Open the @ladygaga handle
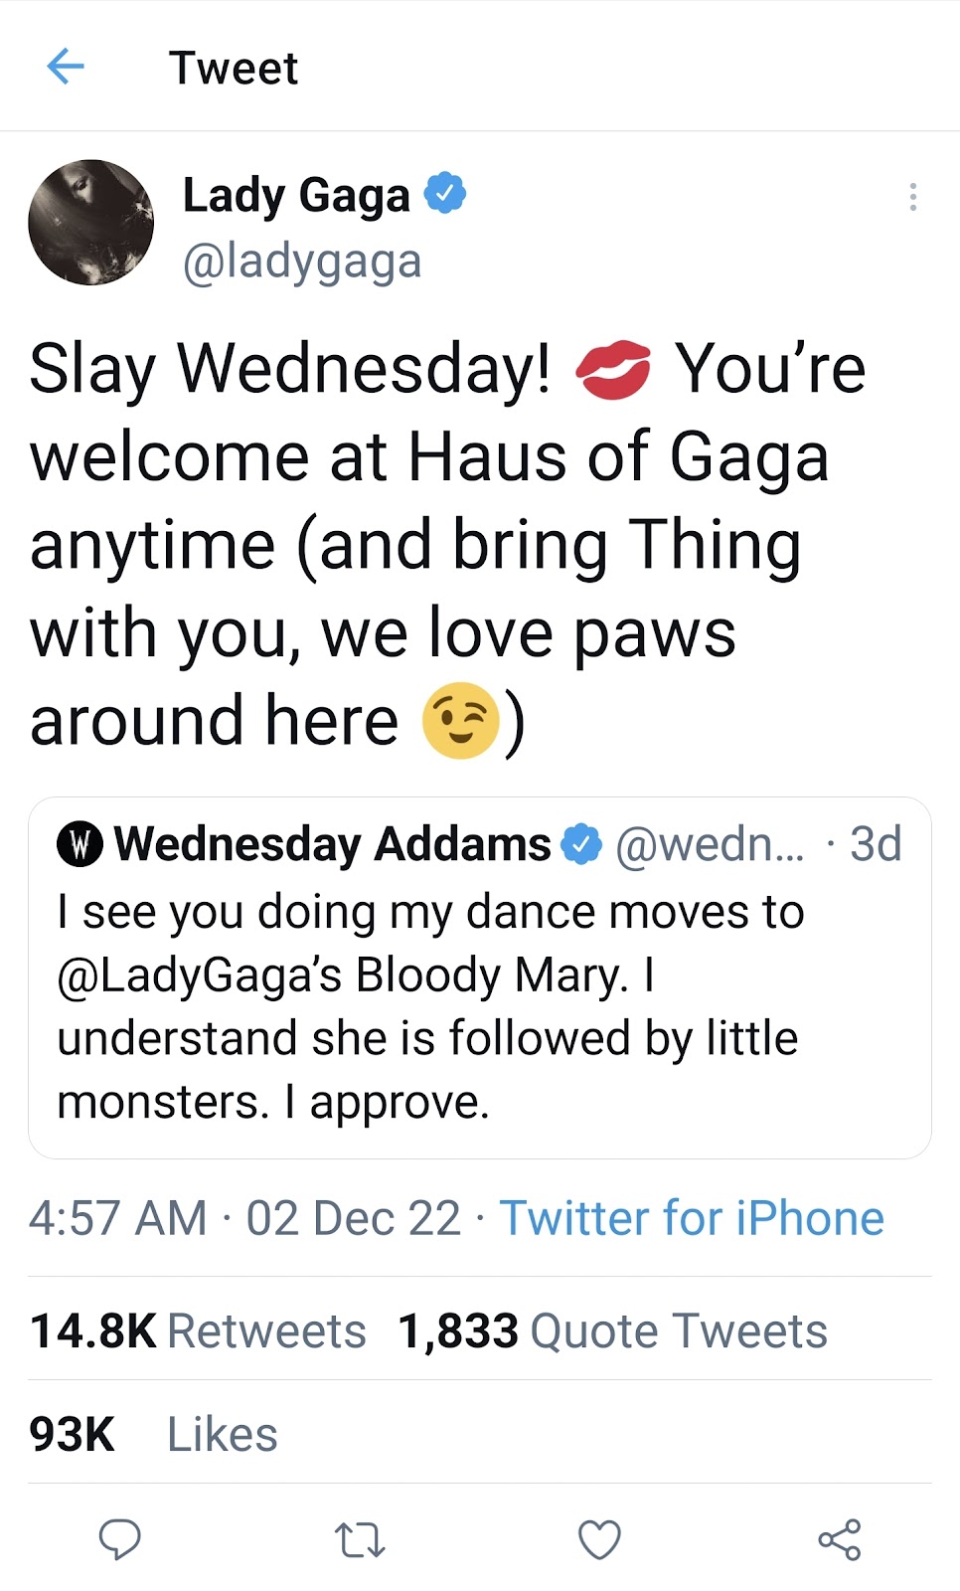Viewport: 960px width, 1591px height. pyautogui.click(x=302, y=262)
